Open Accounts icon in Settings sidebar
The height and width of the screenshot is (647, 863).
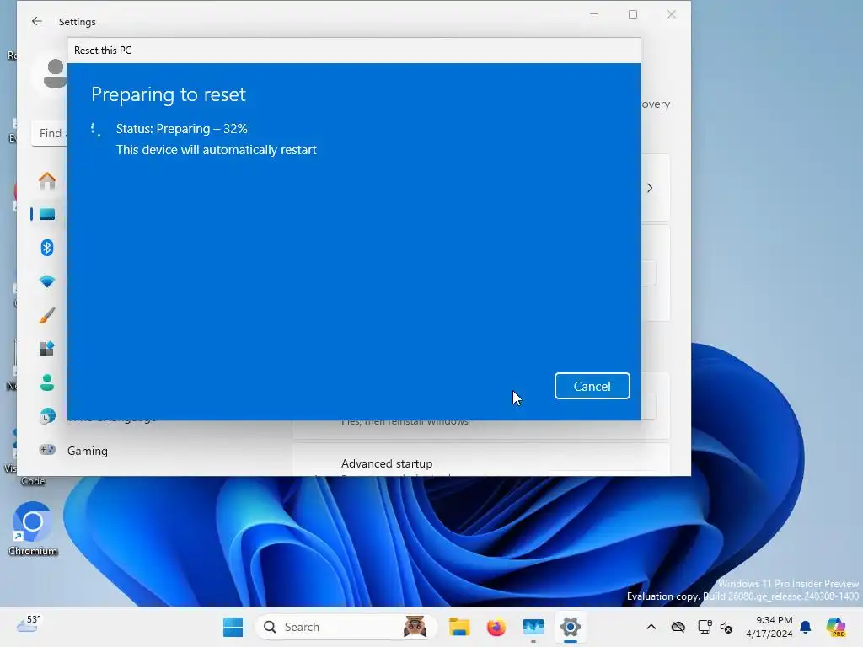click(x=47, y=382)
